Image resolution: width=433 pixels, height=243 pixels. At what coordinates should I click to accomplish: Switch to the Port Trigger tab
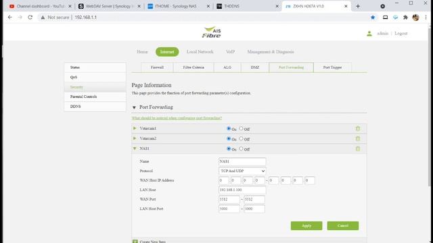pos(332,67)
